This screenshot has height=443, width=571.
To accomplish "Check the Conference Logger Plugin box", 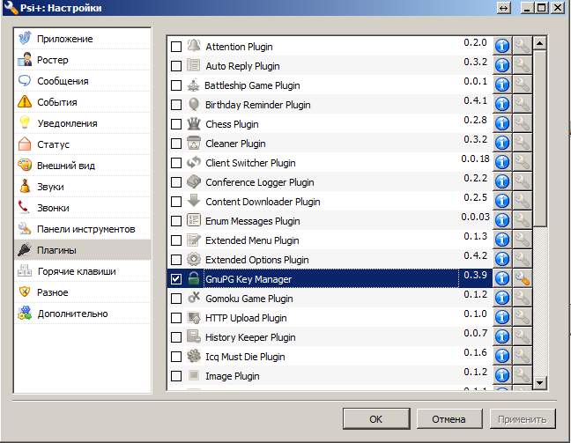I will coord(176,182).
